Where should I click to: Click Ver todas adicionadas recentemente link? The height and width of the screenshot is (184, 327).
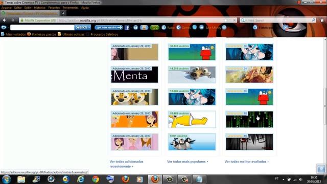click(126, 164)
